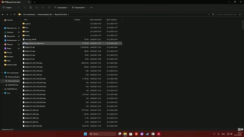The width and height of the screenshot is (244, 137).
Task: Click the Copy icon in Explorer toolbar
Action: (24, 8)
